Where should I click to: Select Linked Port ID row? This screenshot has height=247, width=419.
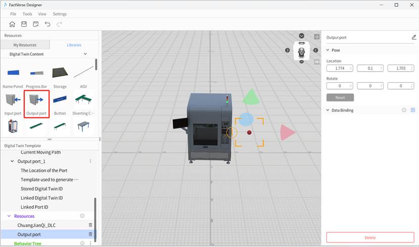(x=34, y=207)
